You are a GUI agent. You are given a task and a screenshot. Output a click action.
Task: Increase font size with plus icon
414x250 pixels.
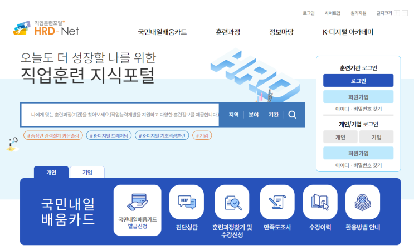(397, 13)
